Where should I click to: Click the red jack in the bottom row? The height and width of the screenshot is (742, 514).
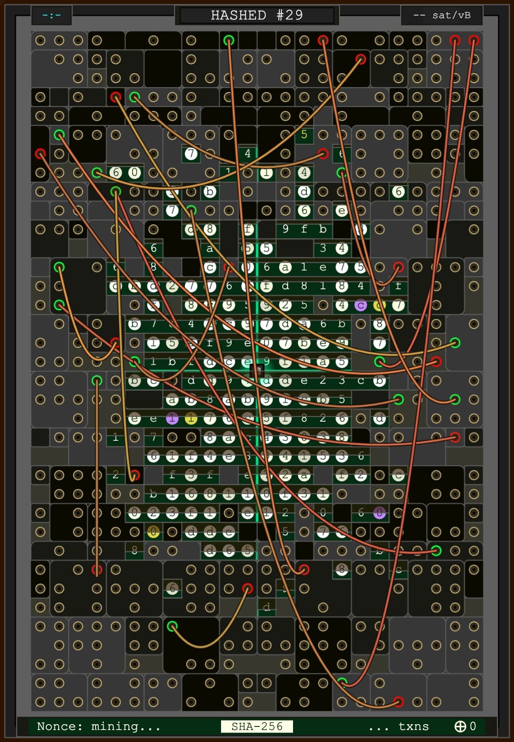coord(398,702)
